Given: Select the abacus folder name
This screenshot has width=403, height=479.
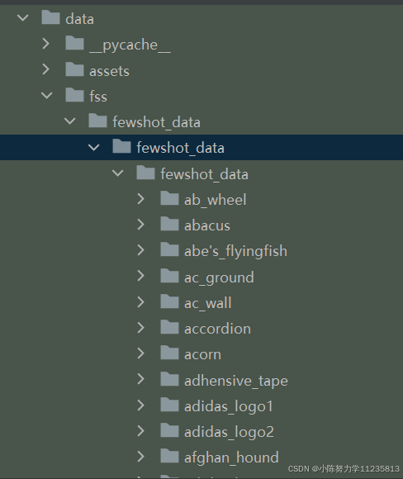Looking at the screenshot, I should (x=207, y=225).
